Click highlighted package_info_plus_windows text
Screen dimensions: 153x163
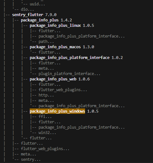pos(57,111)
